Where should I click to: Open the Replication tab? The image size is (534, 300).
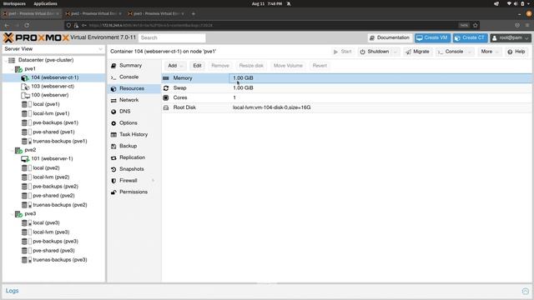132,157
